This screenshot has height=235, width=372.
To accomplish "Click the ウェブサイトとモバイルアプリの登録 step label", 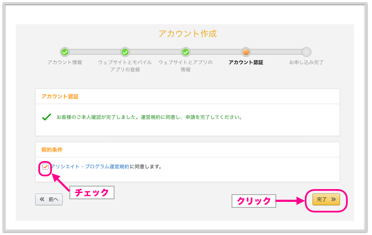I will point(125,66).
